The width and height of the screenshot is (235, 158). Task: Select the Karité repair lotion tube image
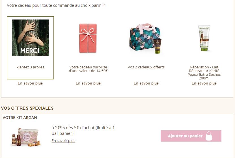(x=204, y=38)
